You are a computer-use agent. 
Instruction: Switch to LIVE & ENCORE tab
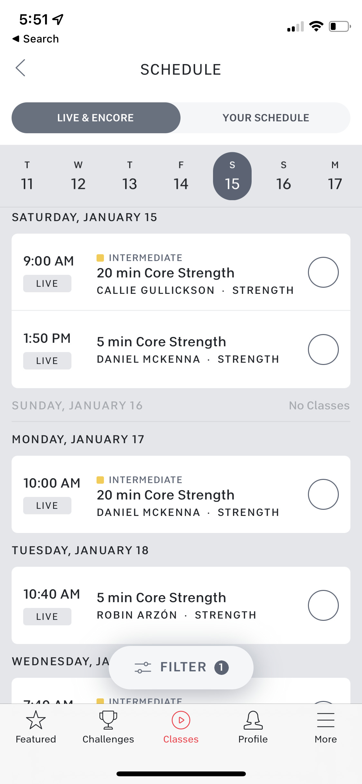click(96, 118)
